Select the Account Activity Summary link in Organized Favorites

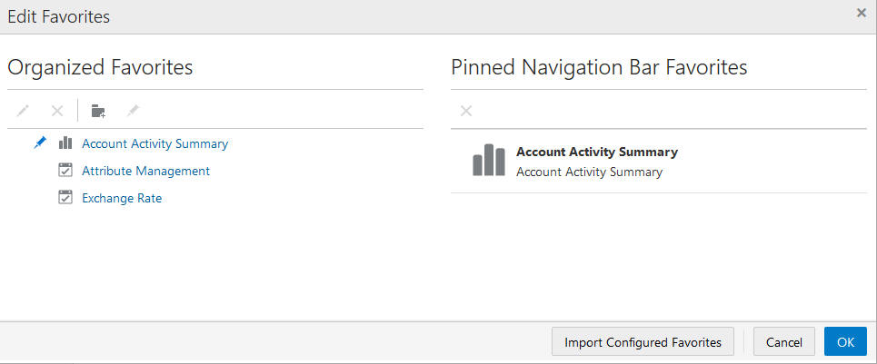click(x=154, y=143)
